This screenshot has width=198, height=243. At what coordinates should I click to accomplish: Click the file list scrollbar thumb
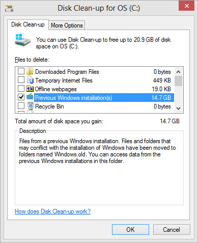tap(178, 81)
